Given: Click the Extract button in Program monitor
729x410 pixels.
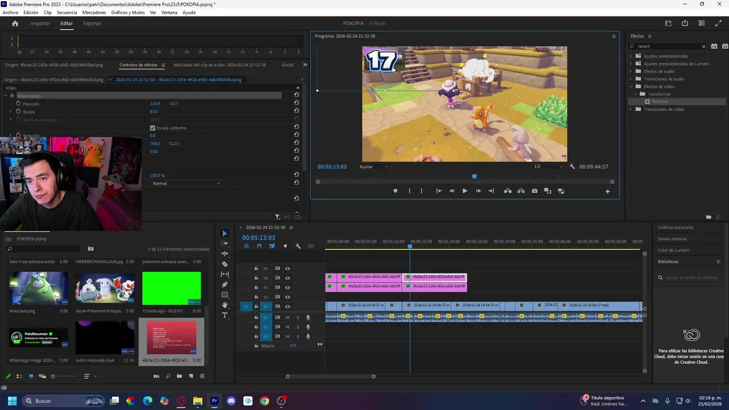Looking at the screenshot, I should [521, 191].
